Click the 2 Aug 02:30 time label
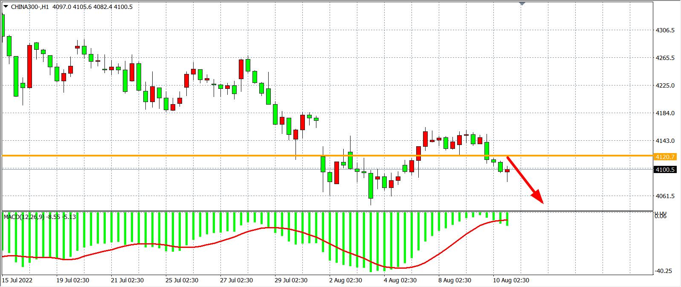The width and height of the screenshot is (681, 287). [x=345, y=280]
